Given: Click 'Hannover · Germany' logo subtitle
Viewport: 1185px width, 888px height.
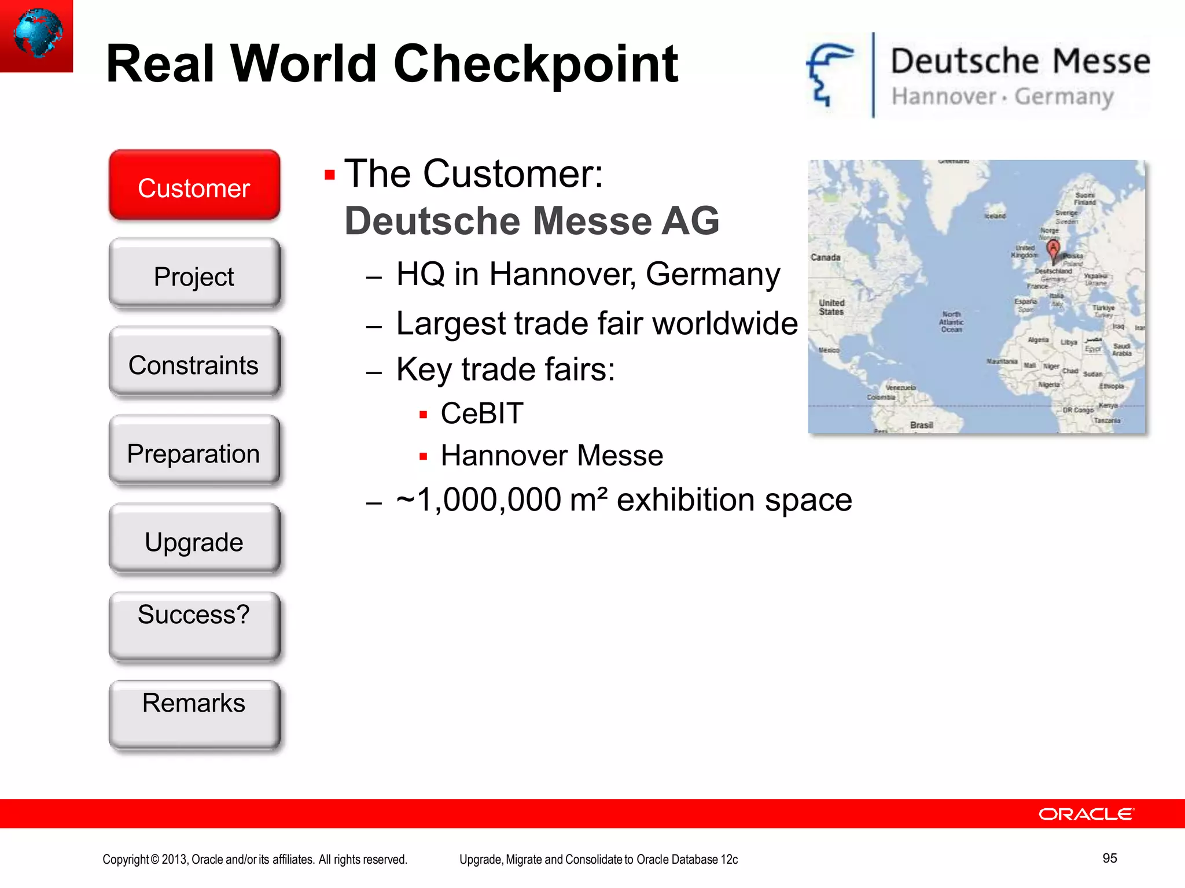Looking at the screenshot, I should pos(1002,97).
